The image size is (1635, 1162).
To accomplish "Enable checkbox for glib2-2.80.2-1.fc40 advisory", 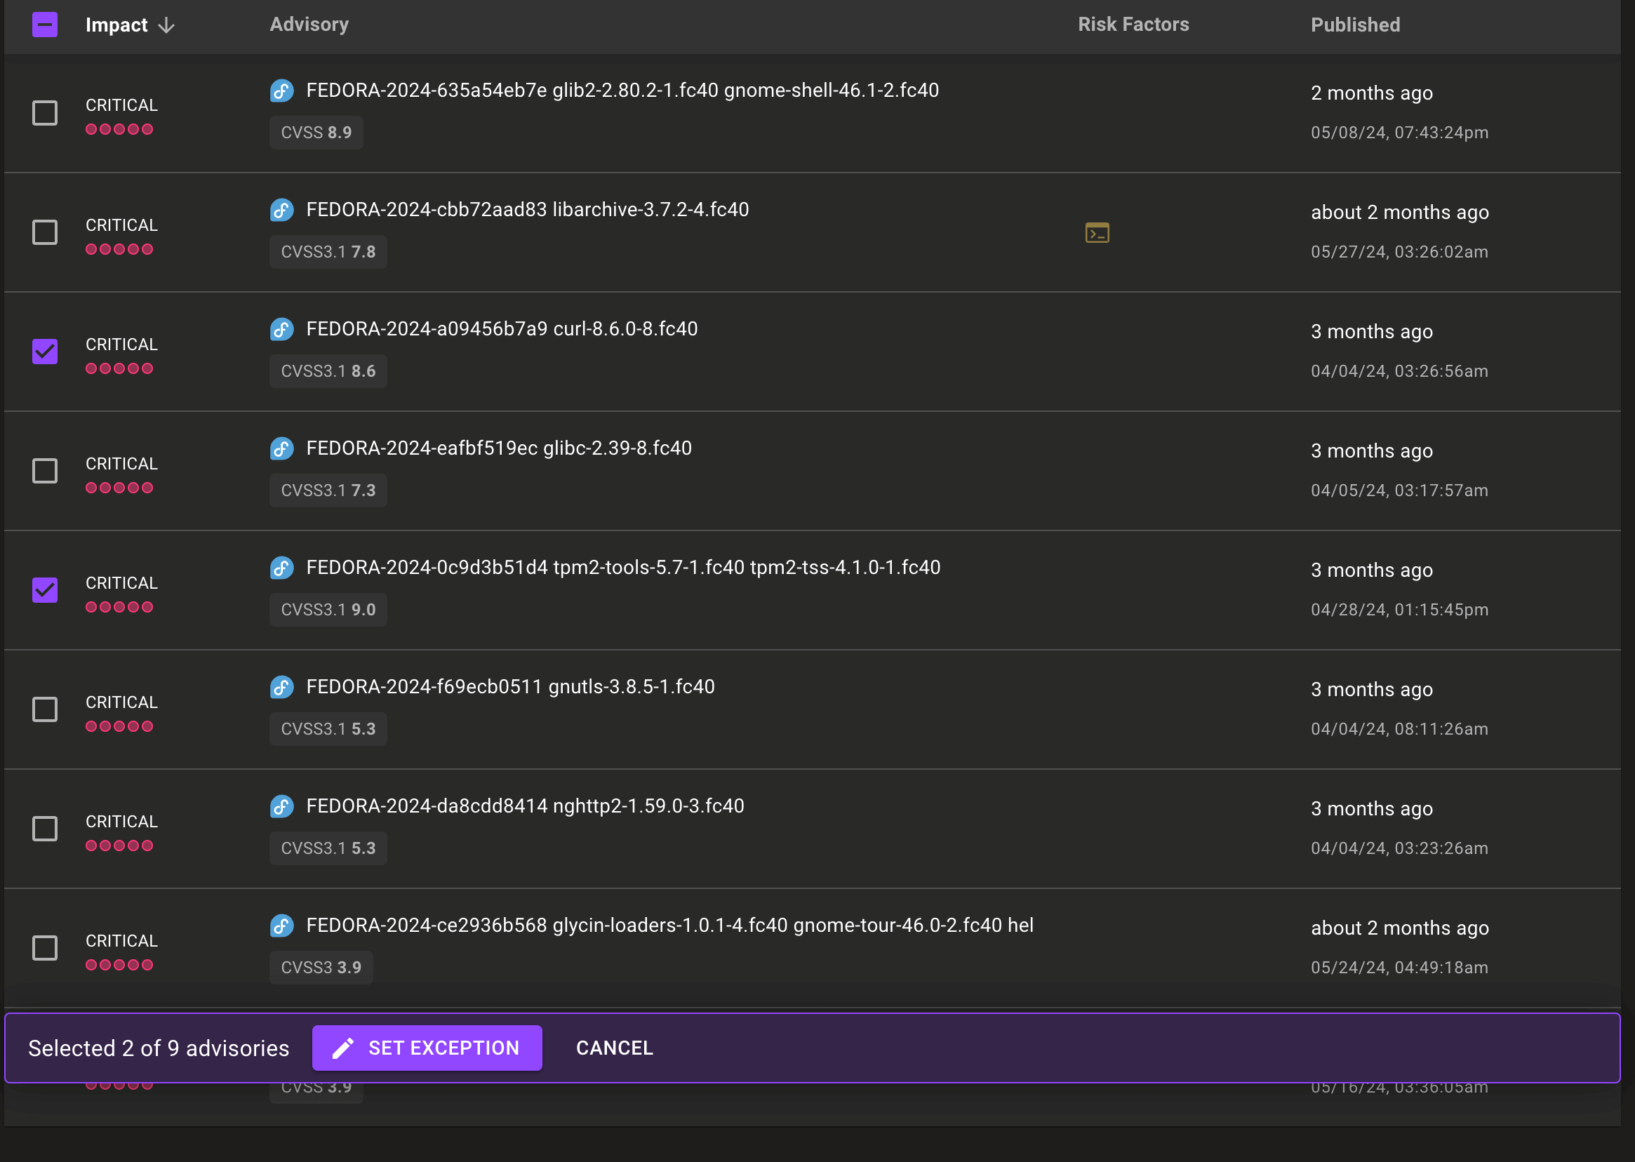I will click(x=44, y=112).
